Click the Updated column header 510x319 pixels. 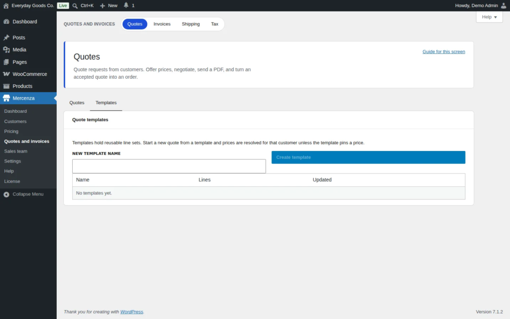(x=322, y=179)
